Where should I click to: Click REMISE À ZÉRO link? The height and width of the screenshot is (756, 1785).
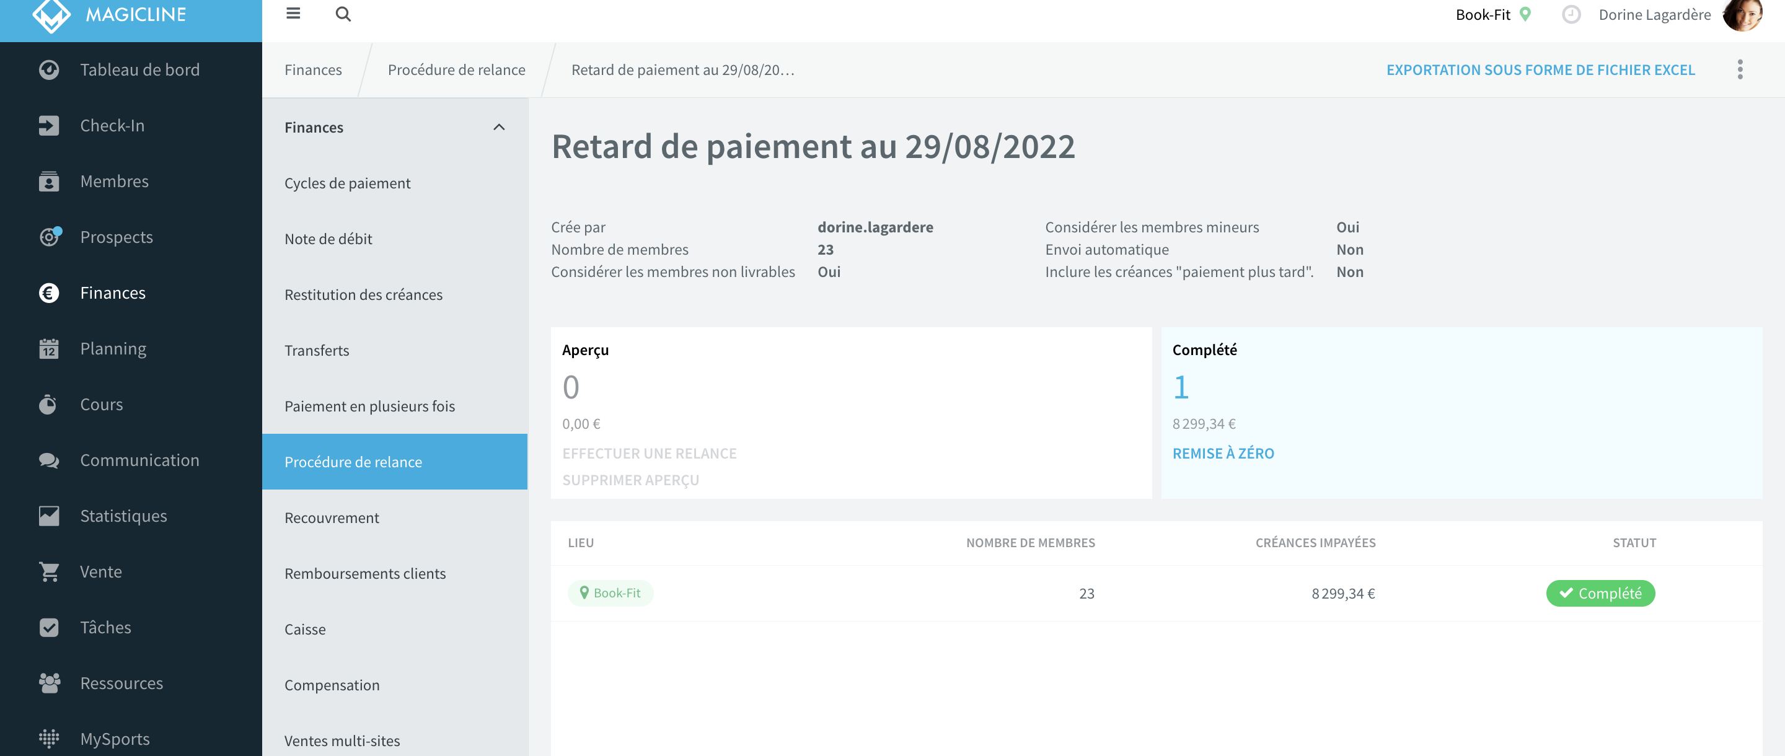click(1223, 453)
